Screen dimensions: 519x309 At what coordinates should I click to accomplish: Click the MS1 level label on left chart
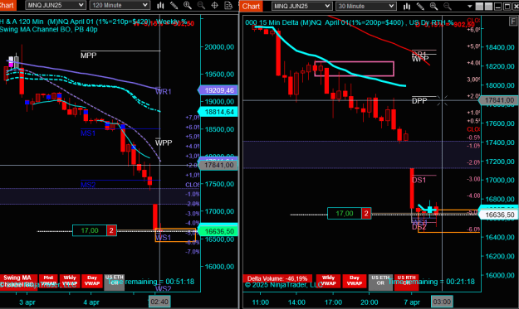pyautogui.click(x=88, y=133)
